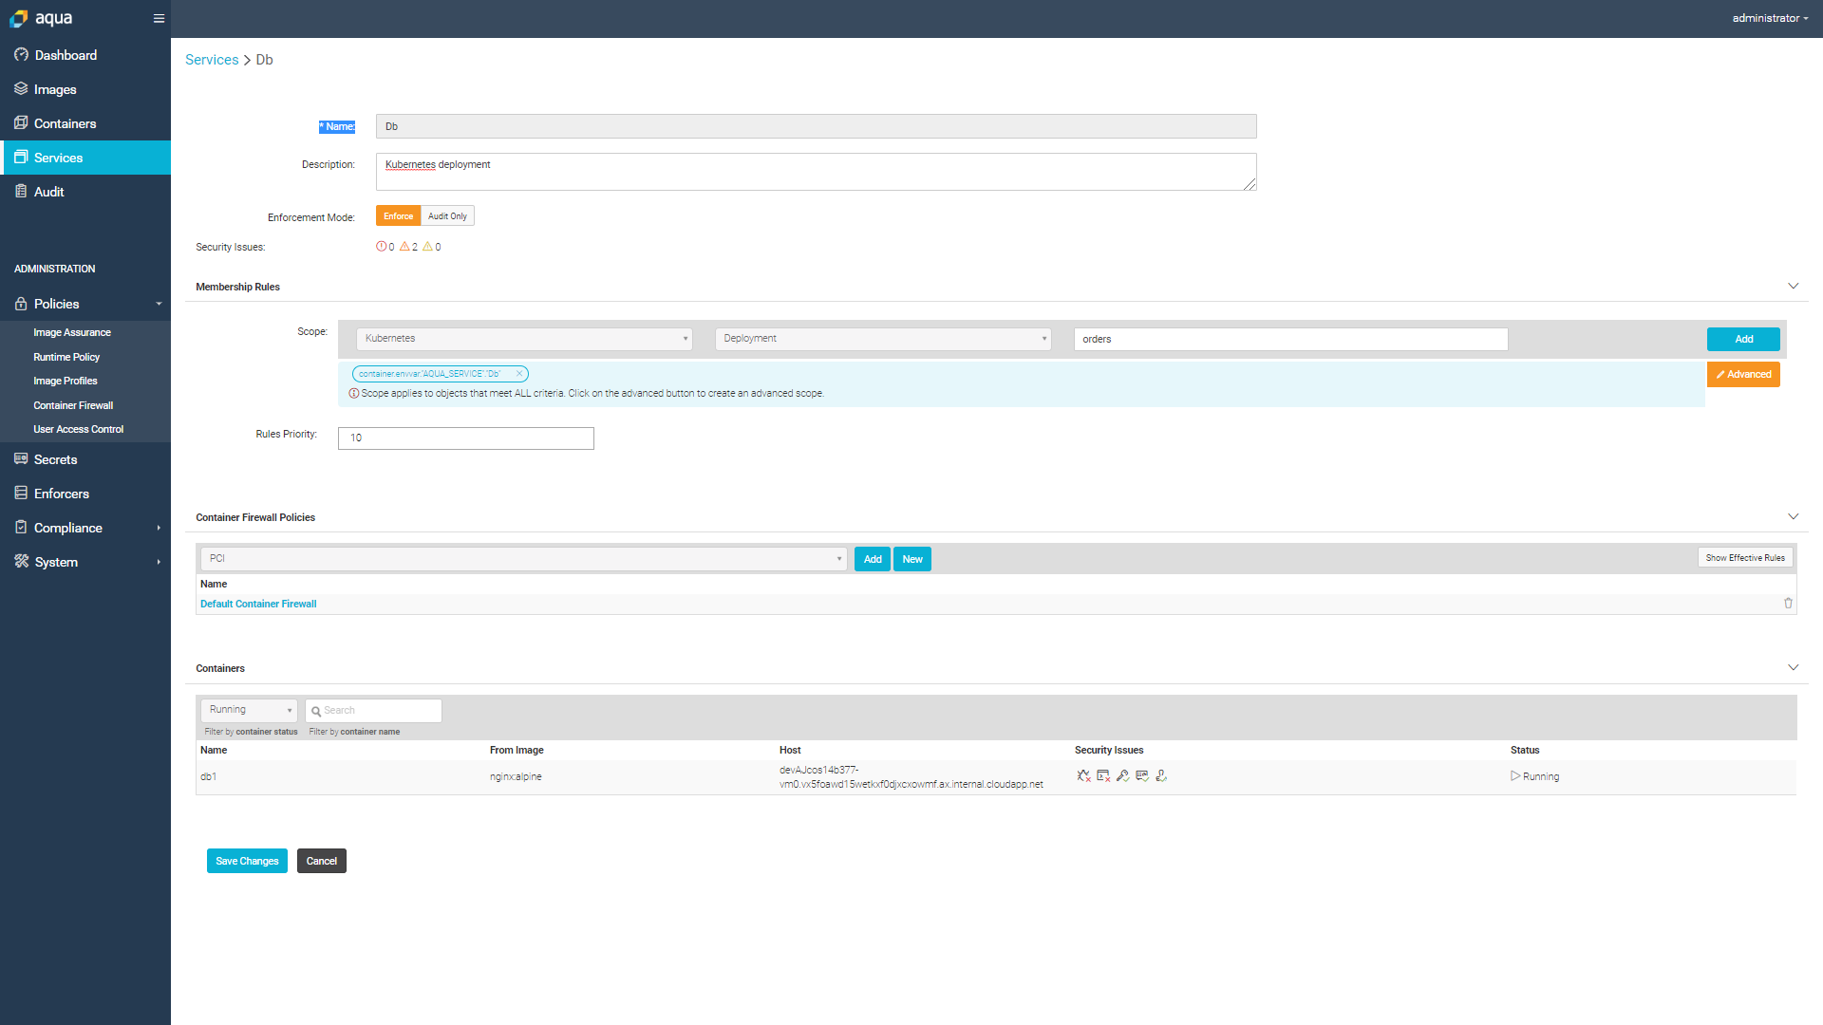
Task: Click the scope info icon
Action: [354, 393]
